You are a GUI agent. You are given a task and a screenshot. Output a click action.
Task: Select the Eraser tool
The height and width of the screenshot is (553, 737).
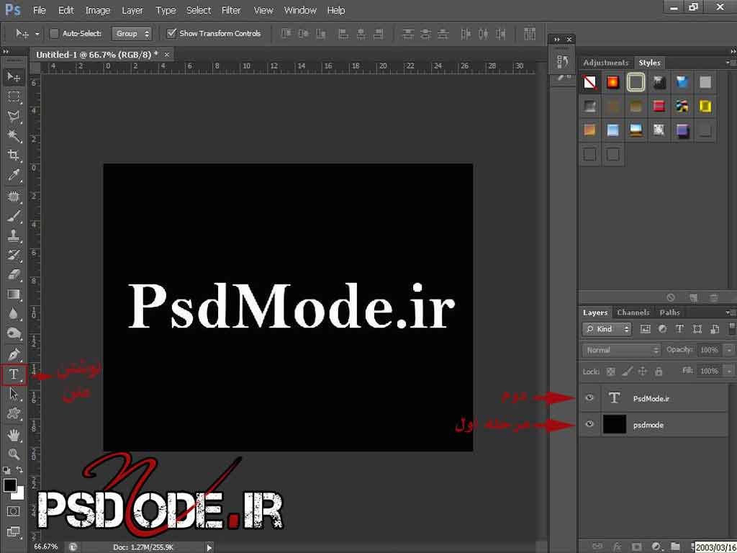(14, 274)
